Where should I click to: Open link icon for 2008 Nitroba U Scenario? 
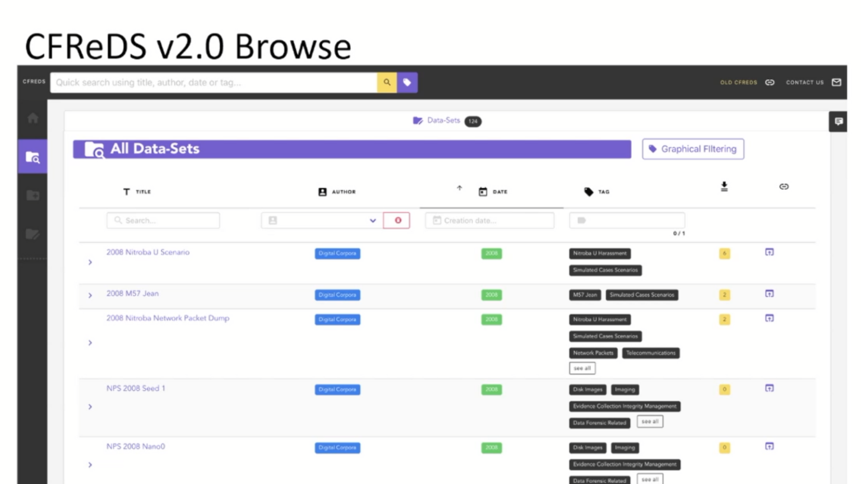click(x=769, y=253)
